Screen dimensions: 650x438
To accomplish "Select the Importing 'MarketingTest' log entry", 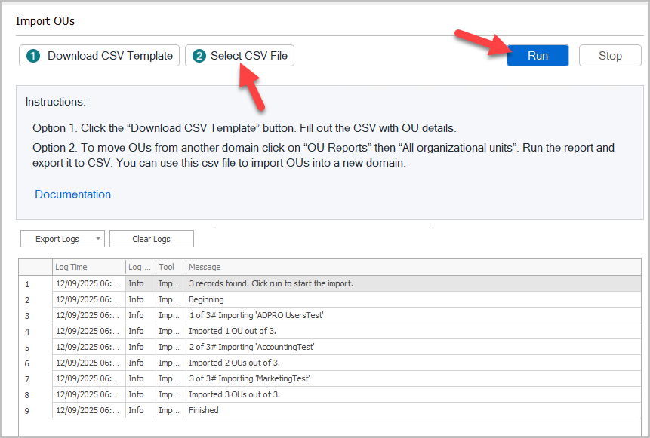I will 249,378.
